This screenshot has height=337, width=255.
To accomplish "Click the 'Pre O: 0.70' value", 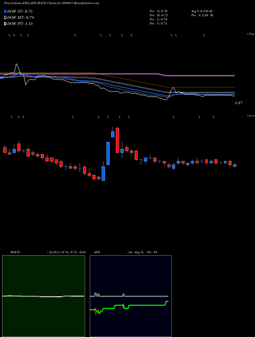I will [x=159, y=11].
